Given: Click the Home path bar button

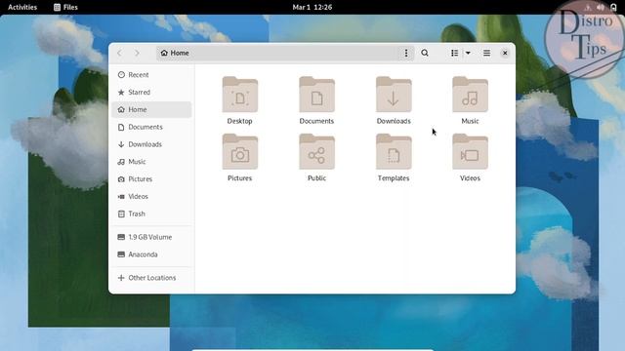Looking at the screenshot, I should (x=175, y=53).
